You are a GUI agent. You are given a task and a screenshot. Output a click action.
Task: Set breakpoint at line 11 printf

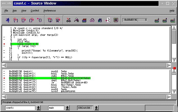coord(4,50)
